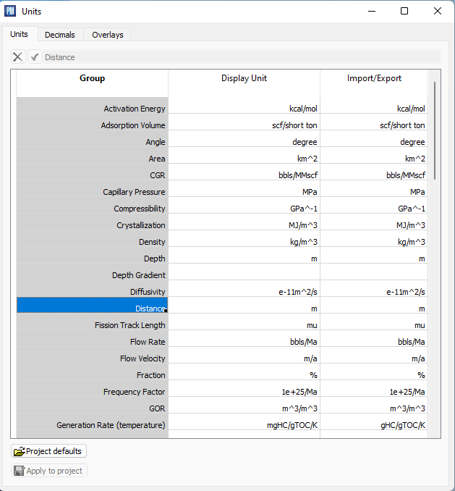Image resolution: width=455 pixels, height=491 pixels.
Task: Open Display Unit cell for Flow Rate
Action: [244, 342]
